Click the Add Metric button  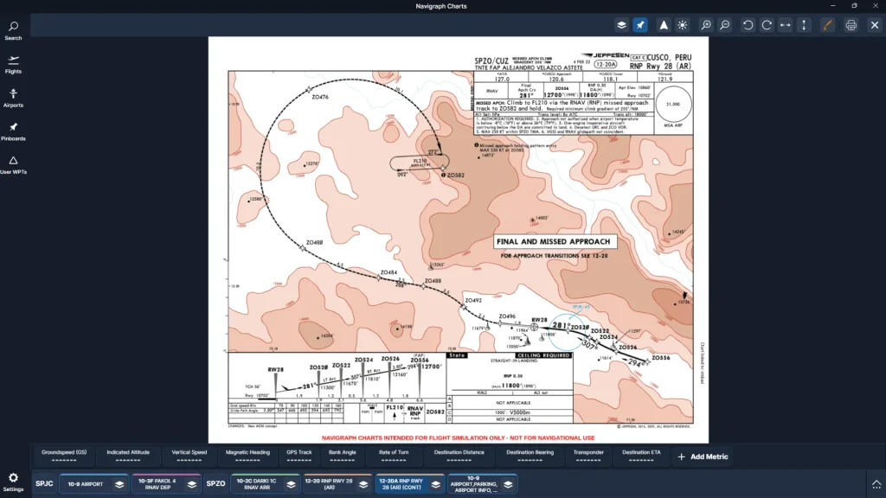tap(703, 456)
